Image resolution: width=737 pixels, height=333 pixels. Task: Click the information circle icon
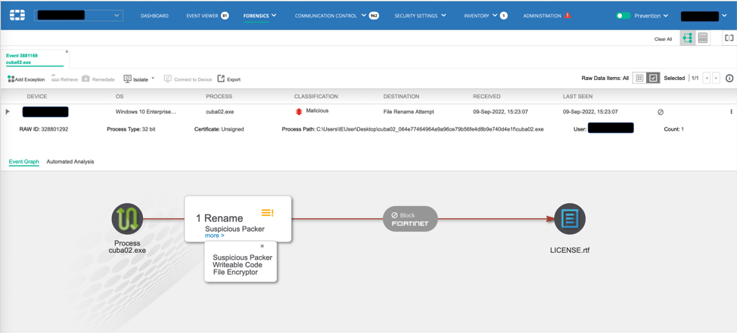(729, 79)
